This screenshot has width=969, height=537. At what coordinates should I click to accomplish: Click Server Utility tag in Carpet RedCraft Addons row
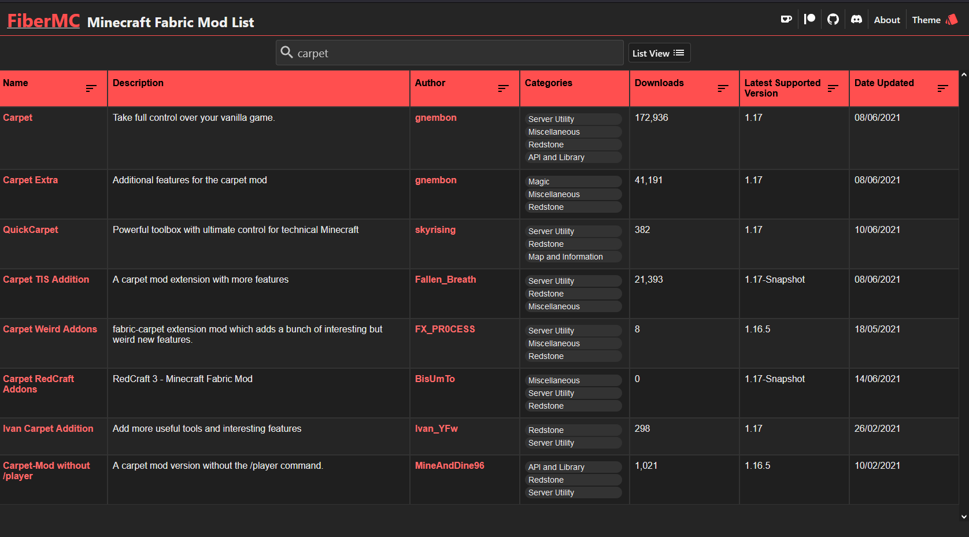[574, 393]
